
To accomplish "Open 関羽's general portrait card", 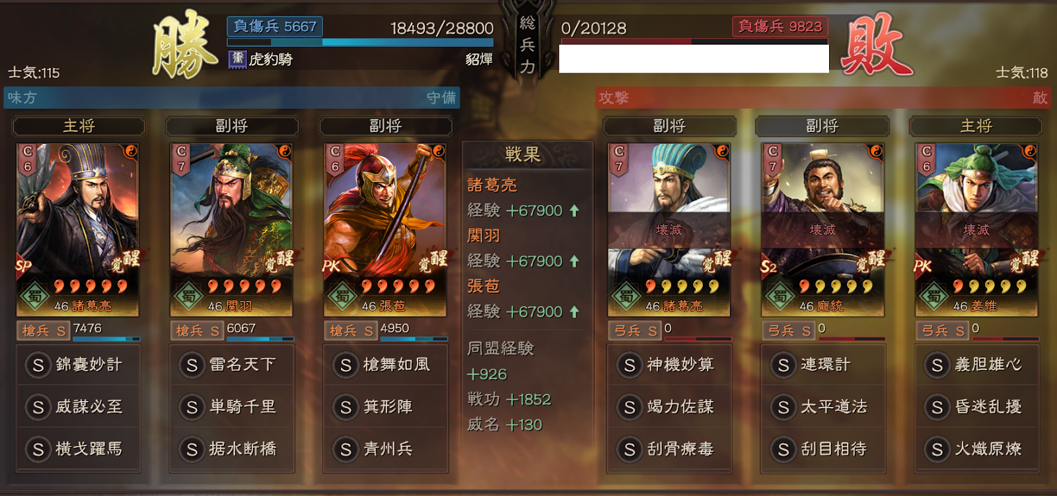I will 231,230.
